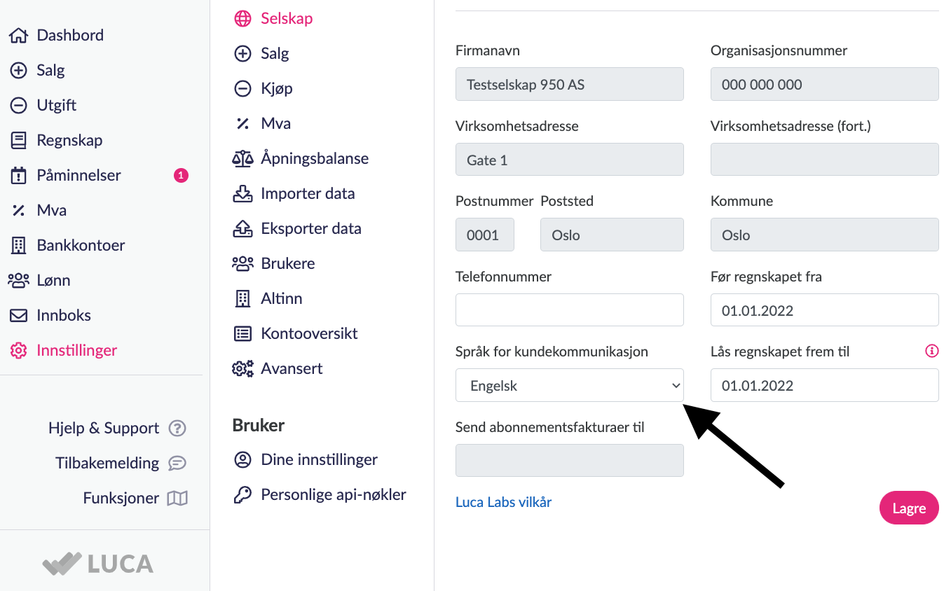
Task: Click the Påminnelser calendar icon
Action: coord(18,176)
